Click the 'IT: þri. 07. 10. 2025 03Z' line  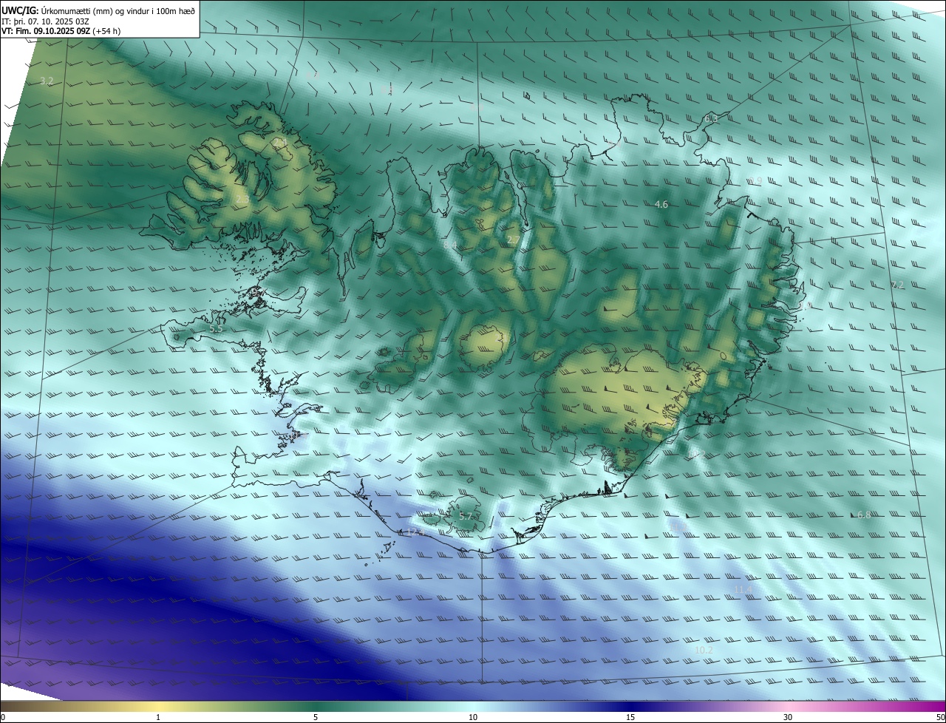point(46,21)
